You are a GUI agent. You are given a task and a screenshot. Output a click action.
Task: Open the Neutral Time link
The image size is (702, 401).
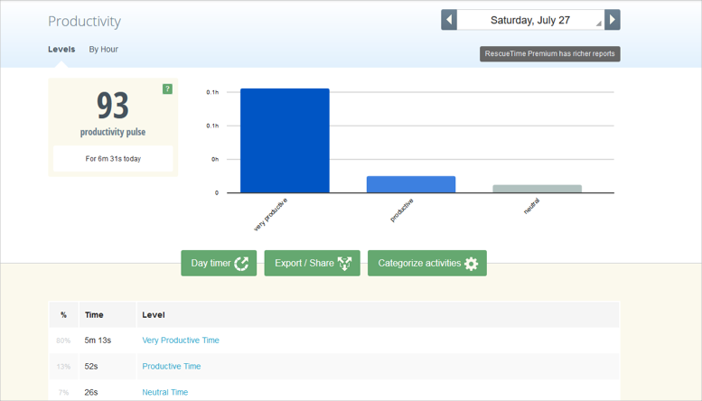coord(165,392)
